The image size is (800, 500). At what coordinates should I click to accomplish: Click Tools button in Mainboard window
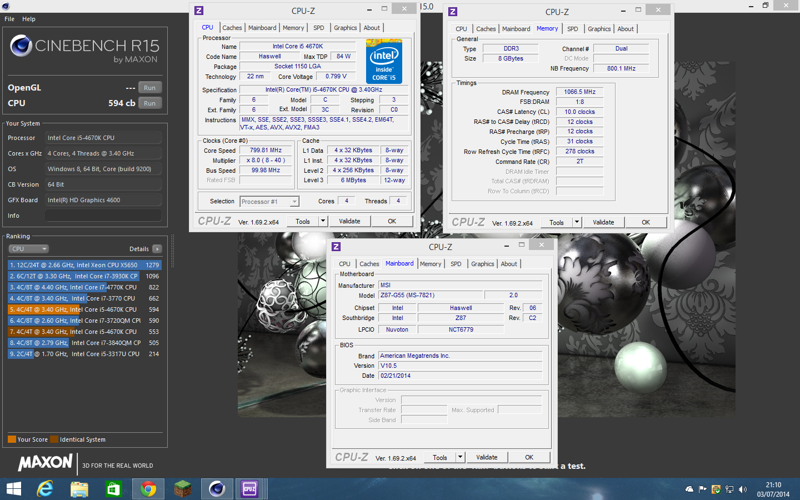440,457
